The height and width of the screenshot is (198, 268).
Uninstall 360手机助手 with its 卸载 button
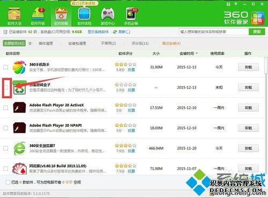coord(248,67)
